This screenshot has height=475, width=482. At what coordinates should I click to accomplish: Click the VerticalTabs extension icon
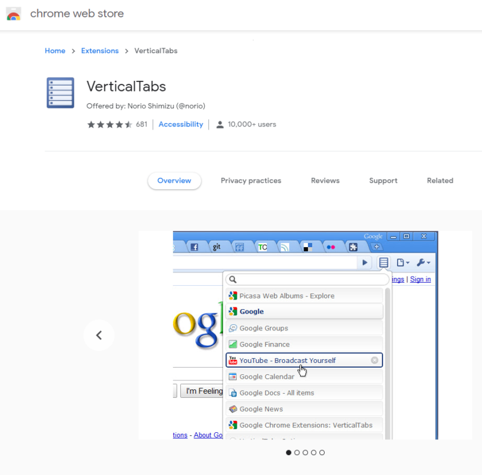point(60,93)
